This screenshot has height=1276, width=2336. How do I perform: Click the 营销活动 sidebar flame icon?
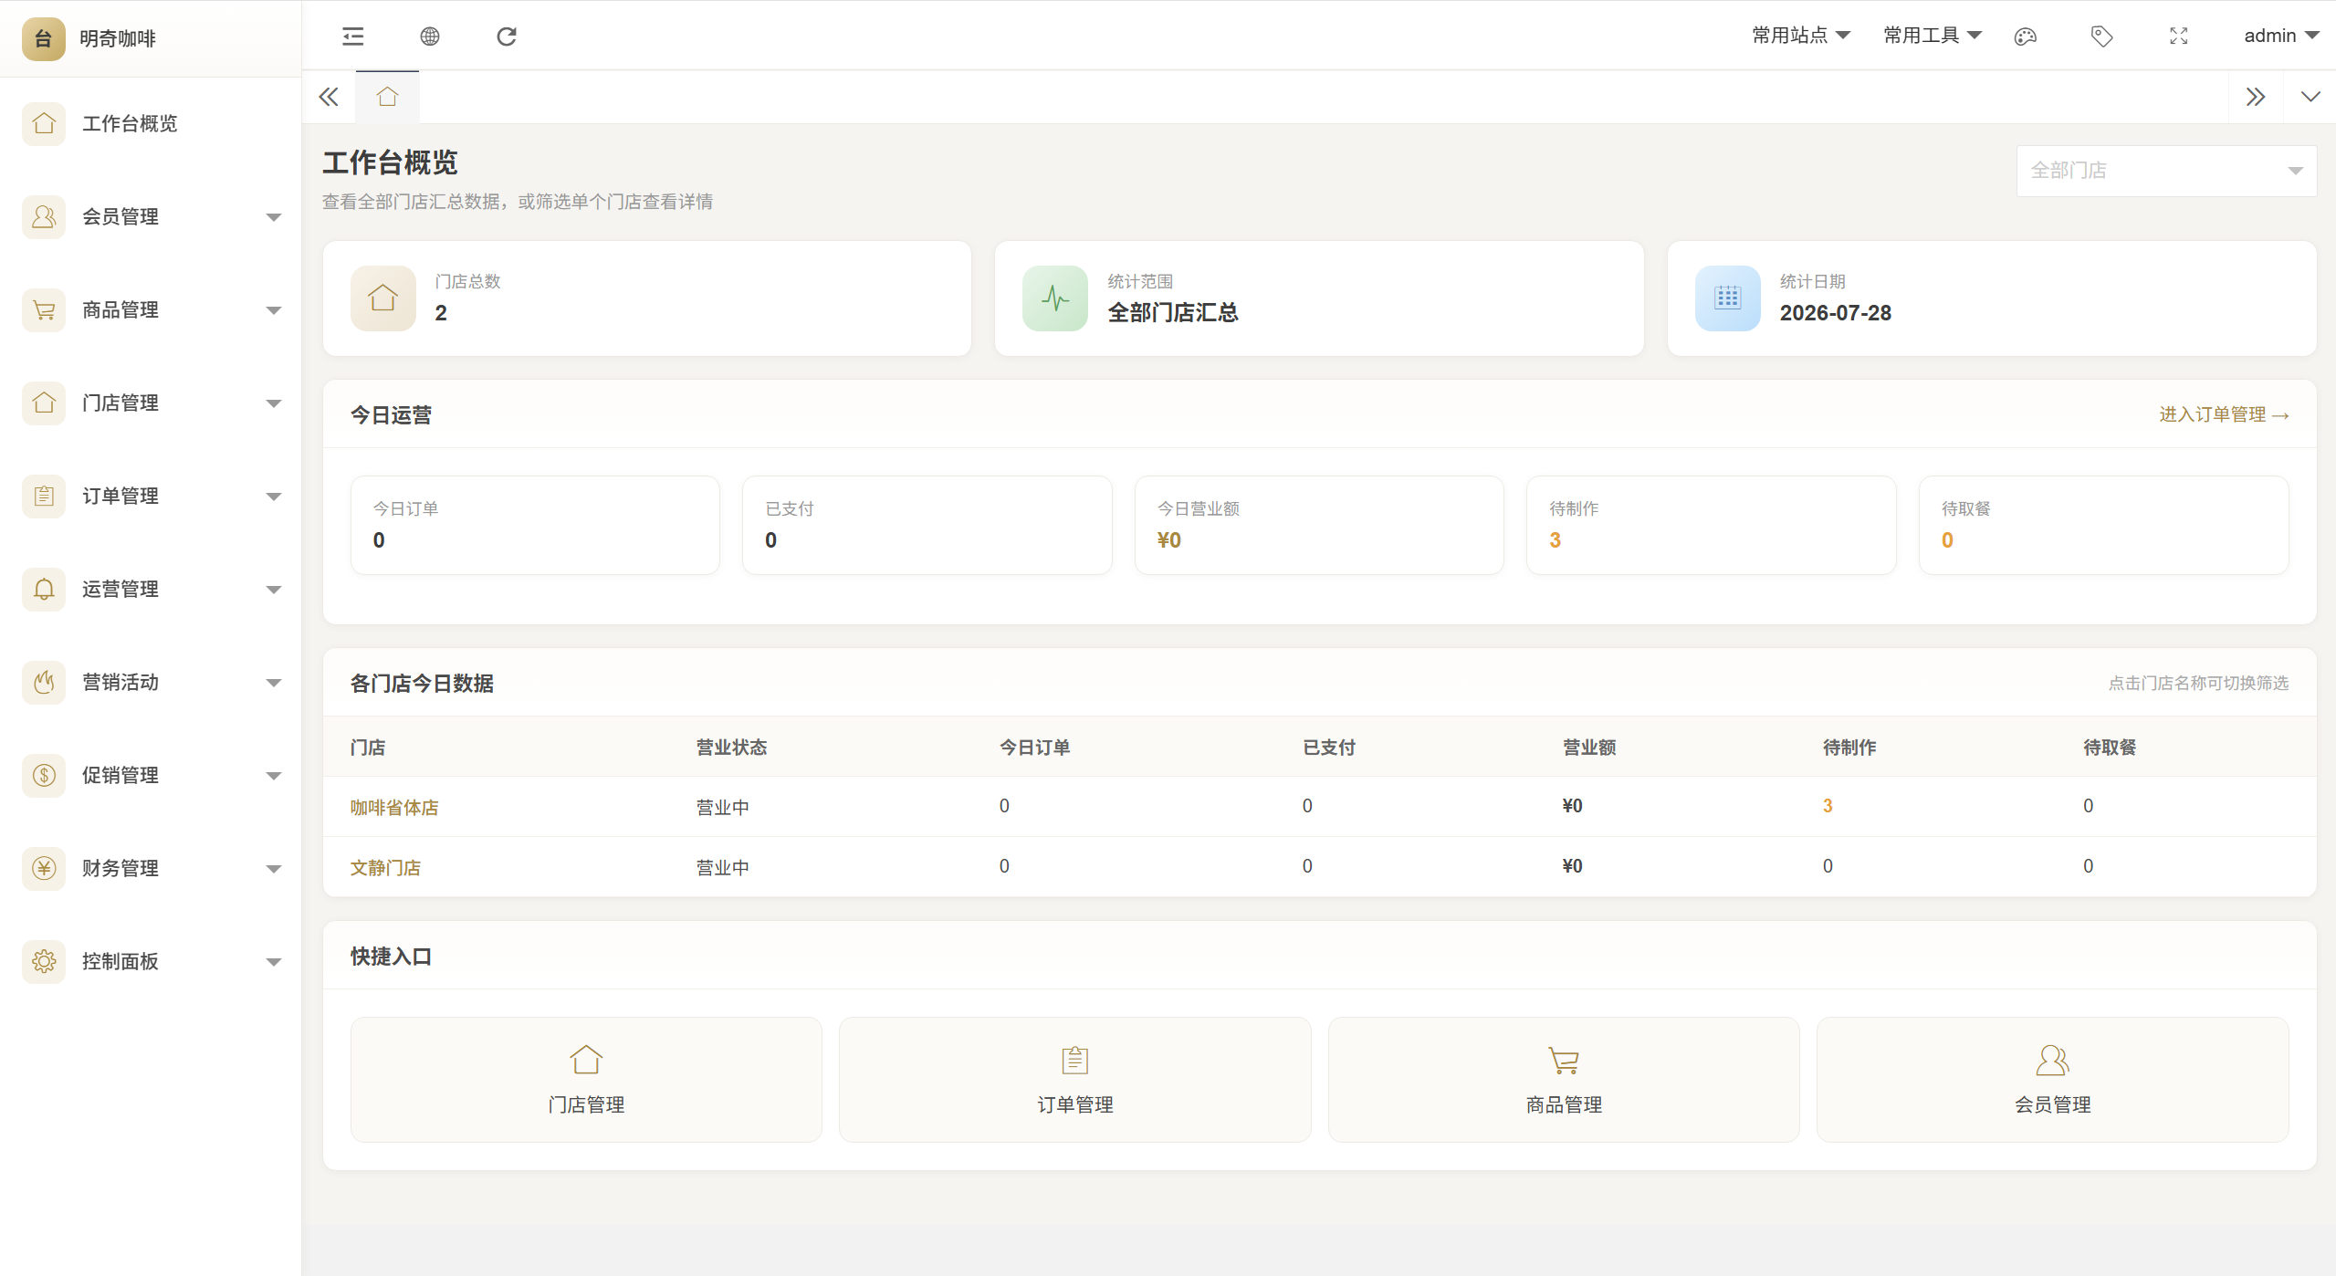44,682
